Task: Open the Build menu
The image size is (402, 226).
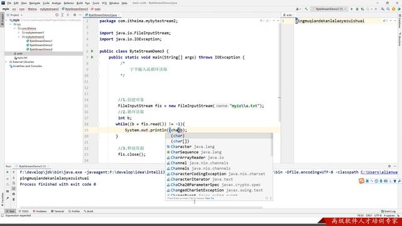Action: (80, 3)
